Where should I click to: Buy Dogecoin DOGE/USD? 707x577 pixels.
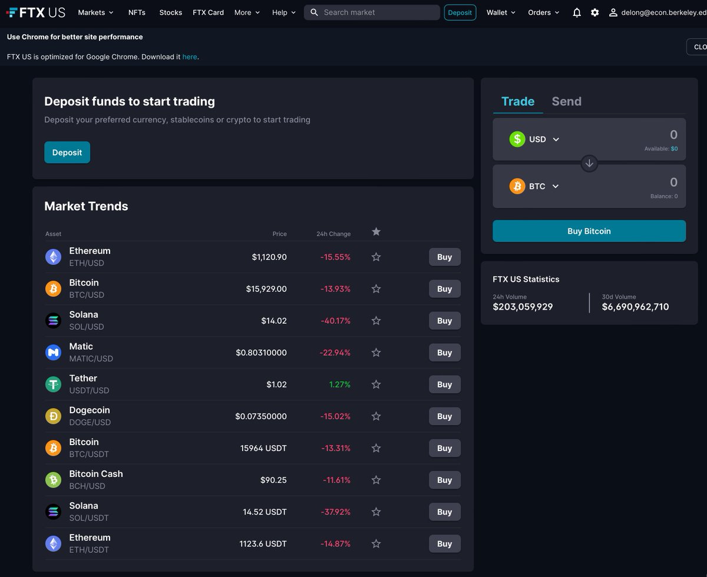(x=445, y=416)
